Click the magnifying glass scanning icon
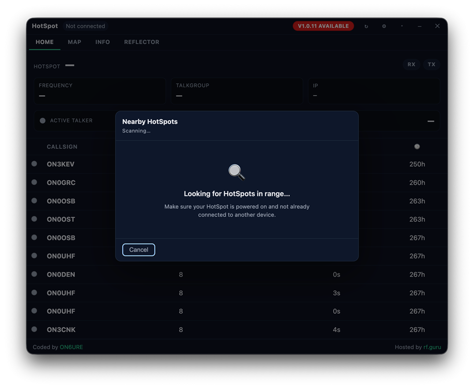This screenshot has height=389, width=474. [237, 172]
